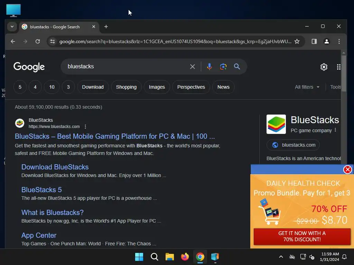This screenshot has height=265, width=354.
Task: Open the network tray icon
Action: point(303,257)
